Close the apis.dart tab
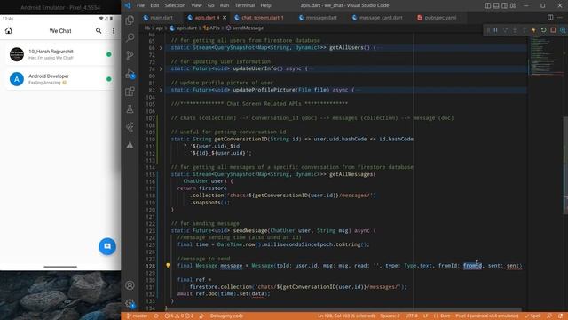Image resolution: width=568 pixels, height=320 pixels. [x=225, y=18]
